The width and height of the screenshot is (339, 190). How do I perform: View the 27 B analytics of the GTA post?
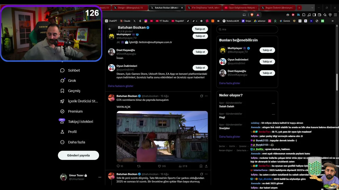tap(183, 166)
